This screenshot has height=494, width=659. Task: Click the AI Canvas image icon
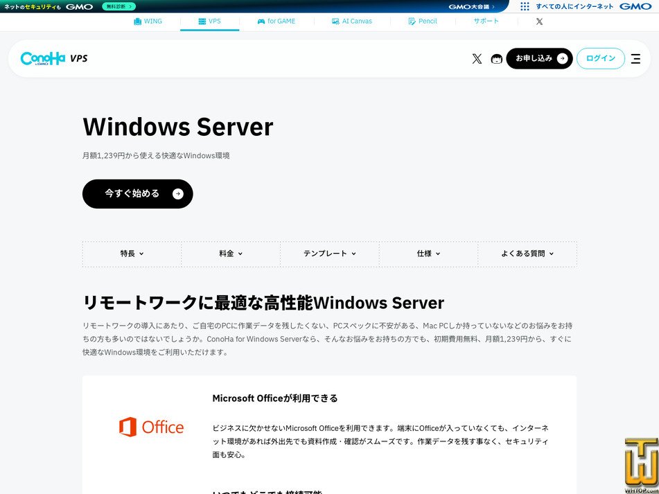click(335, 21)
